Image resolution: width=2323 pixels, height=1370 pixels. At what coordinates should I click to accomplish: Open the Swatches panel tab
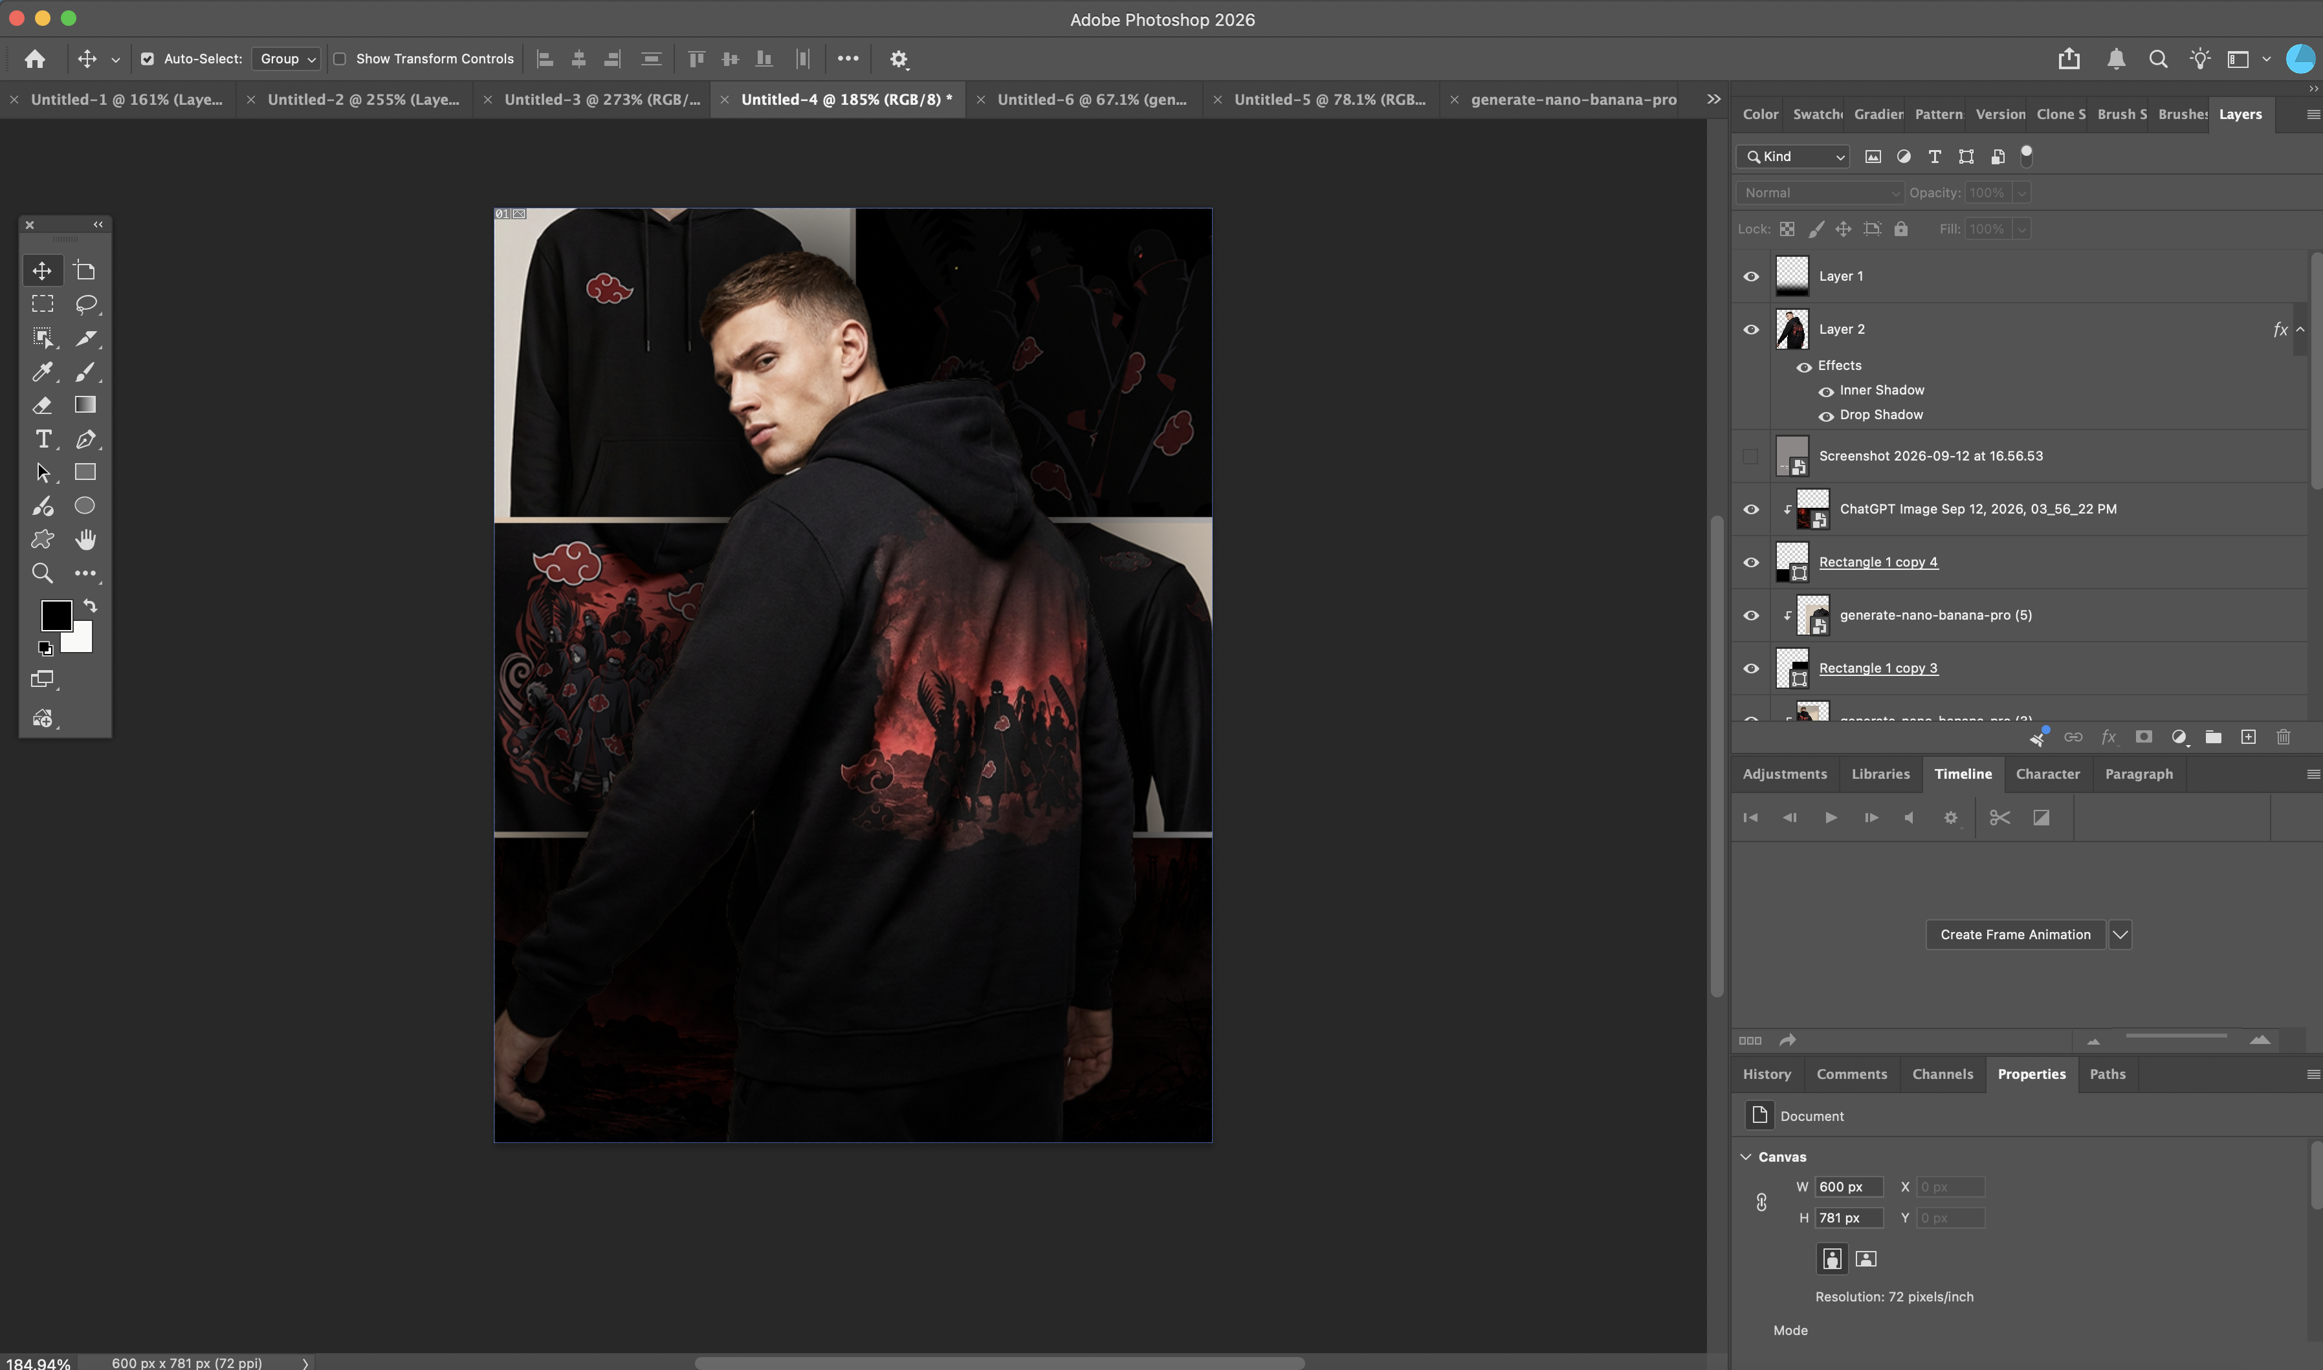coord(1817,114)
